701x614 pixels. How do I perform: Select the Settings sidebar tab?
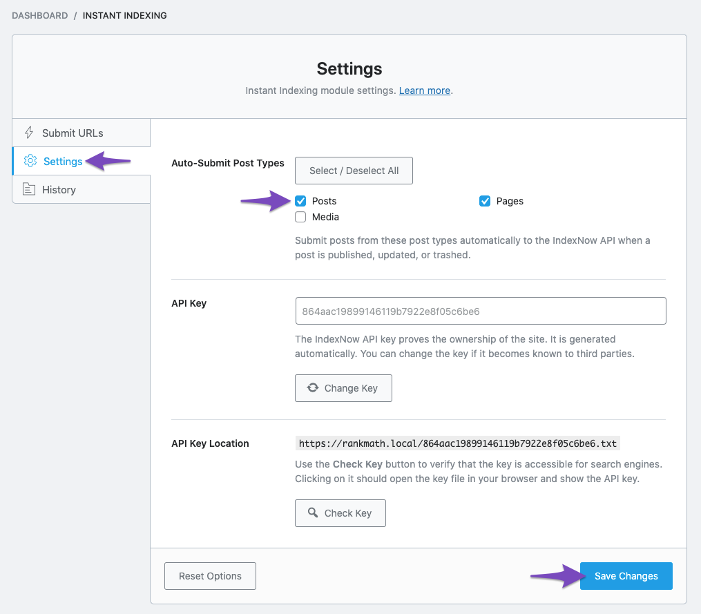coord(61,160)
